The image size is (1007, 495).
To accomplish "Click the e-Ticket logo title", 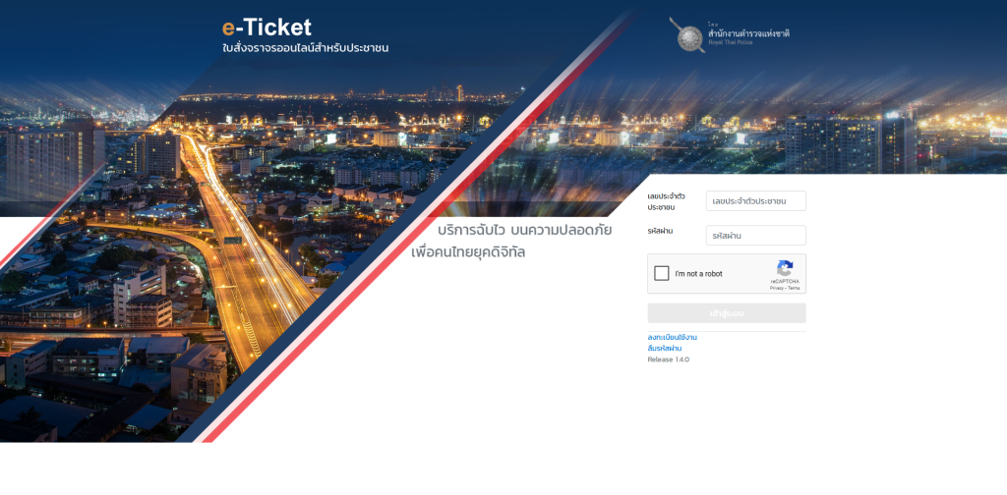I will (267, 27).
